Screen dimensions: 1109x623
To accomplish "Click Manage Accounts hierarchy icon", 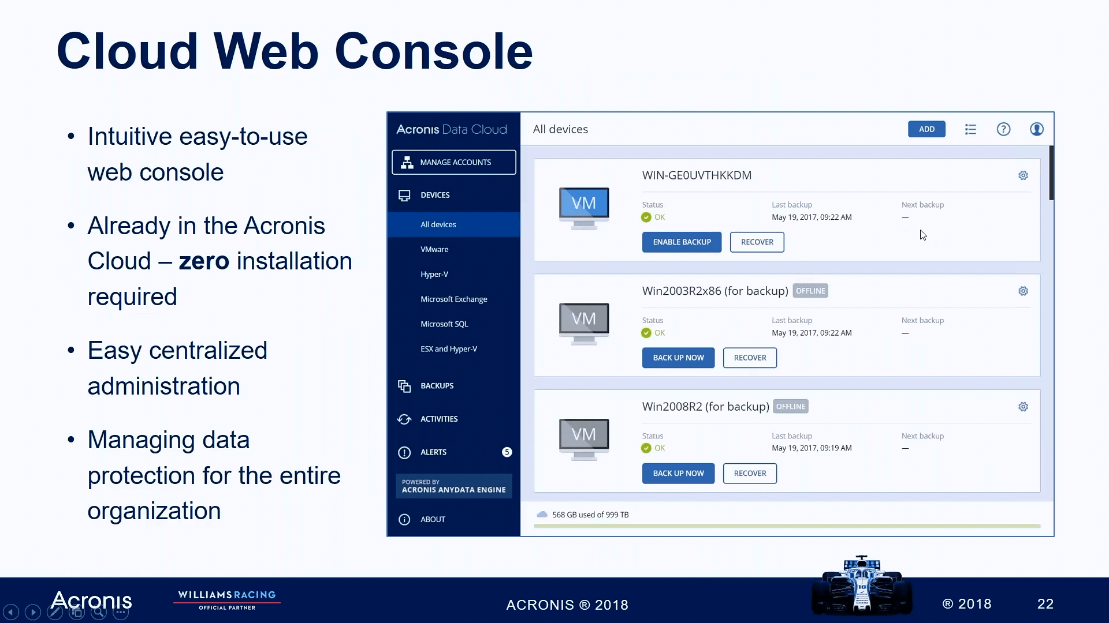I will [x=407, y=163].
